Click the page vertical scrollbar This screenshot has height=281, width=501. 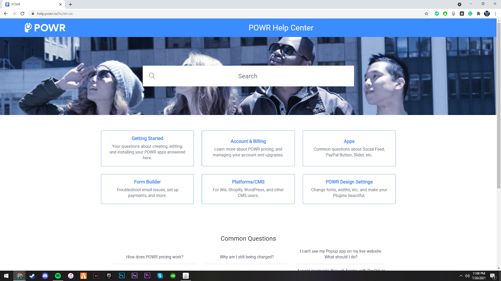499,106
